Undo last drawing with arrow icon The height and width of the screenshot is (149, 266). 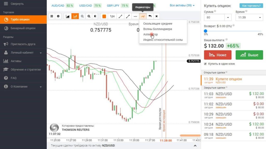[150, 16]
